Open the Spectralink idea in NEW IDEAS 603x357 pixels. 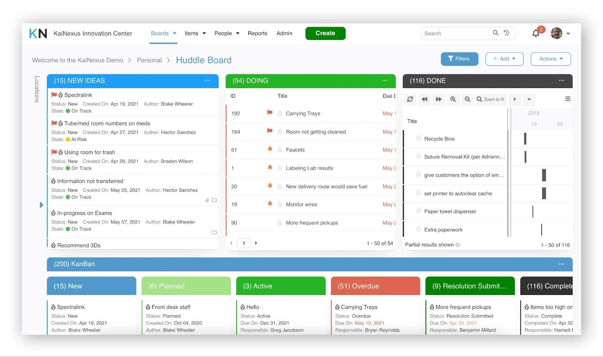coord(78,95)
